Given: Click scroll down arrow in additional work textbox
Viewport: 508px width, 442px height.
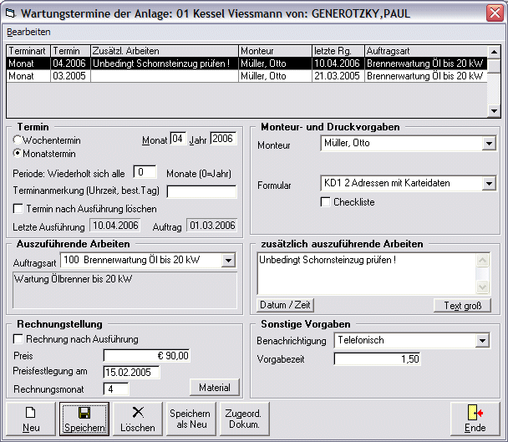Looking at the screenshot, I should click(482, 287).
